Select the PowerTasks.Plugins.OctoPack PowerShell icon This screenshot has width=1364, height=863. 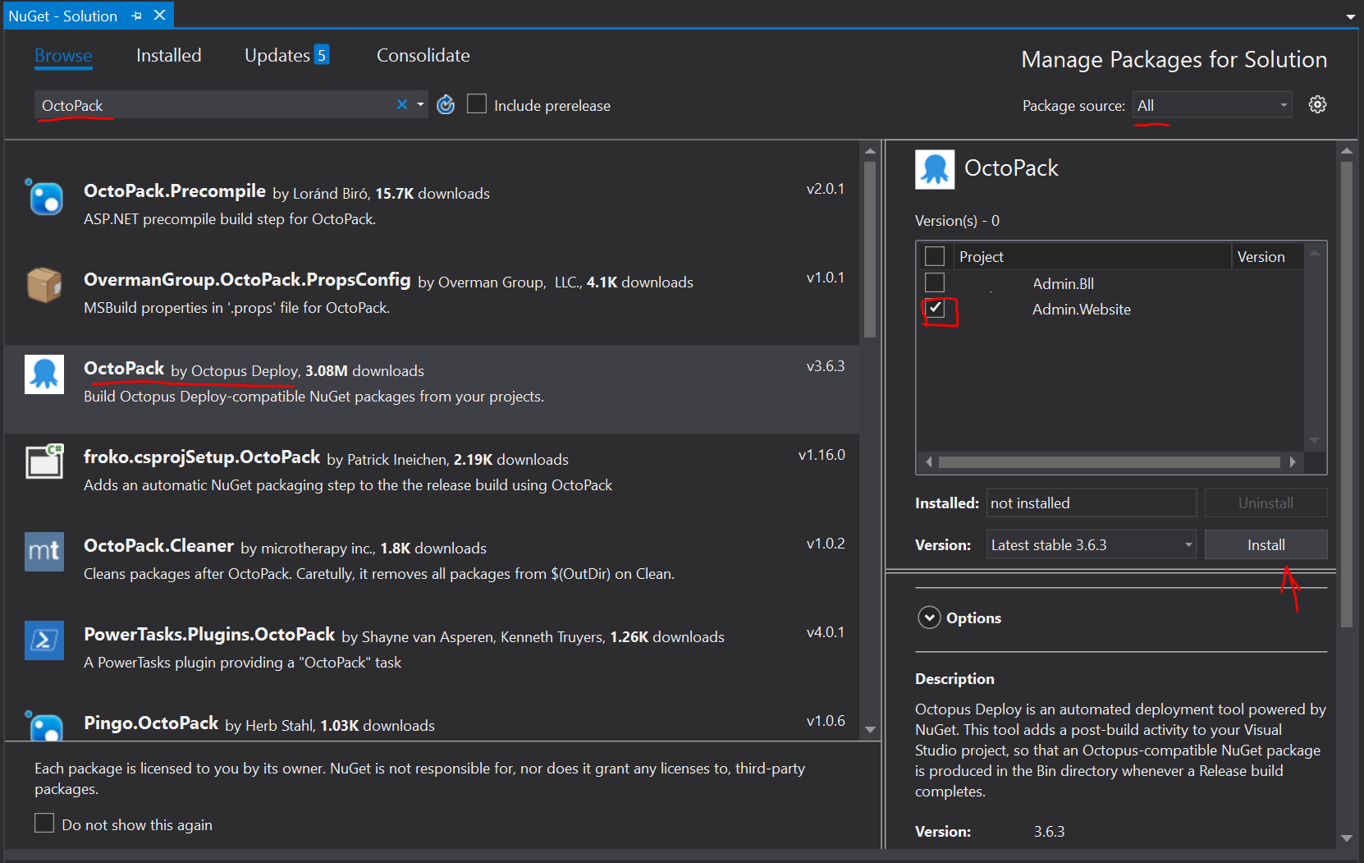[x=44, y=640]
